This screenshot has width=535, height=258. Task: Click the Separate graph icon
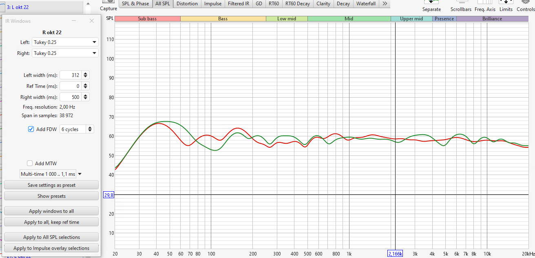(x=431, y=2)
